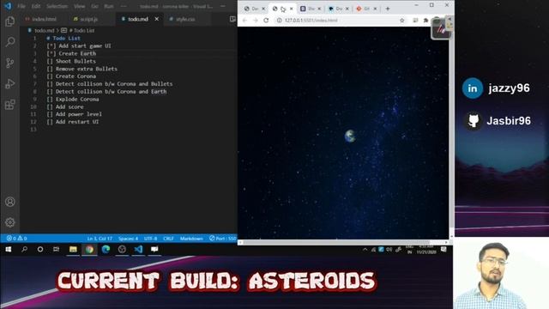549x309 pixels.
Task: Click the Ln, Col cursor position indicator
Action: pos(100,239)
